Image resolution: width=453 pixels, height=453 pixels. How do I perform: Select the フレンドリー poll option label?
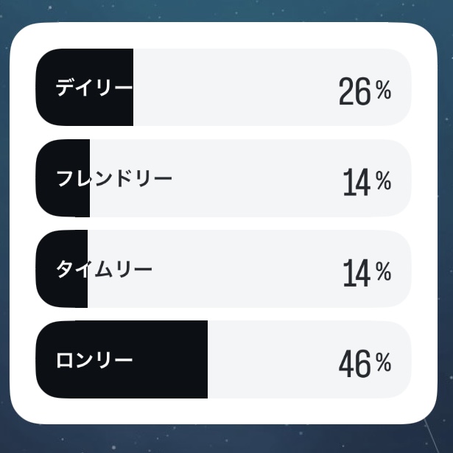[114, 179]
